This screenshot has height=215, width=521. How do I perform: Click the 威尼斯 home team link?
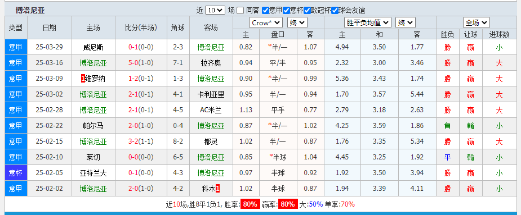(x=93, y=47)
